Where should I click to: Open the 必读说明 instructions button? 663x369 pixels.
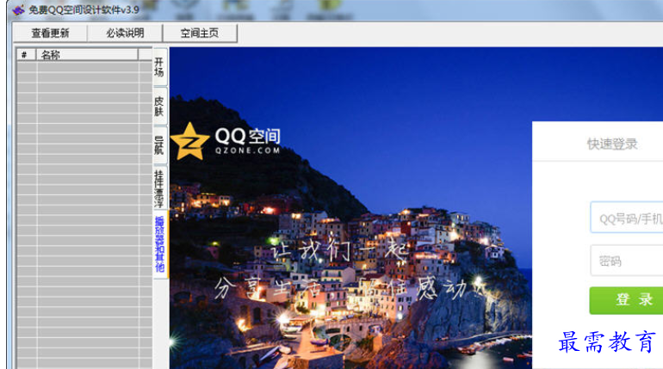click(125, 33)
